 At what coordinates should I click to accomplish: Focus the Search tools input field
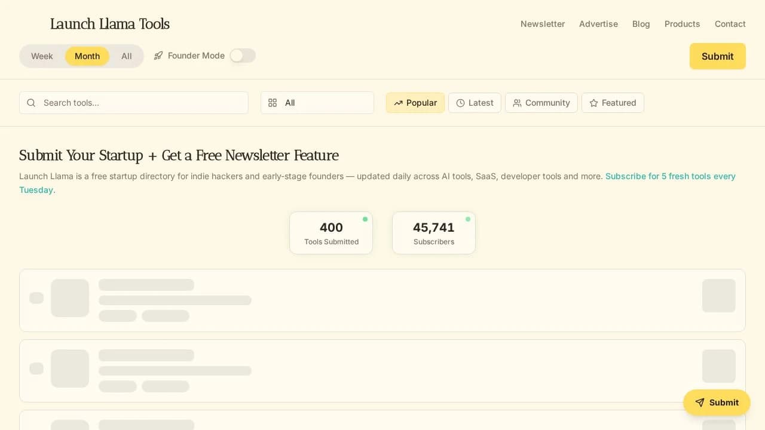(134, 103)
